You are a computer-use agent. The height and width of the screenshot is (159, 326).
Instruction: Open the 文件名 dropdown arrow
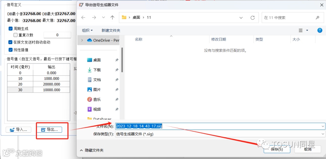(323, 126)
